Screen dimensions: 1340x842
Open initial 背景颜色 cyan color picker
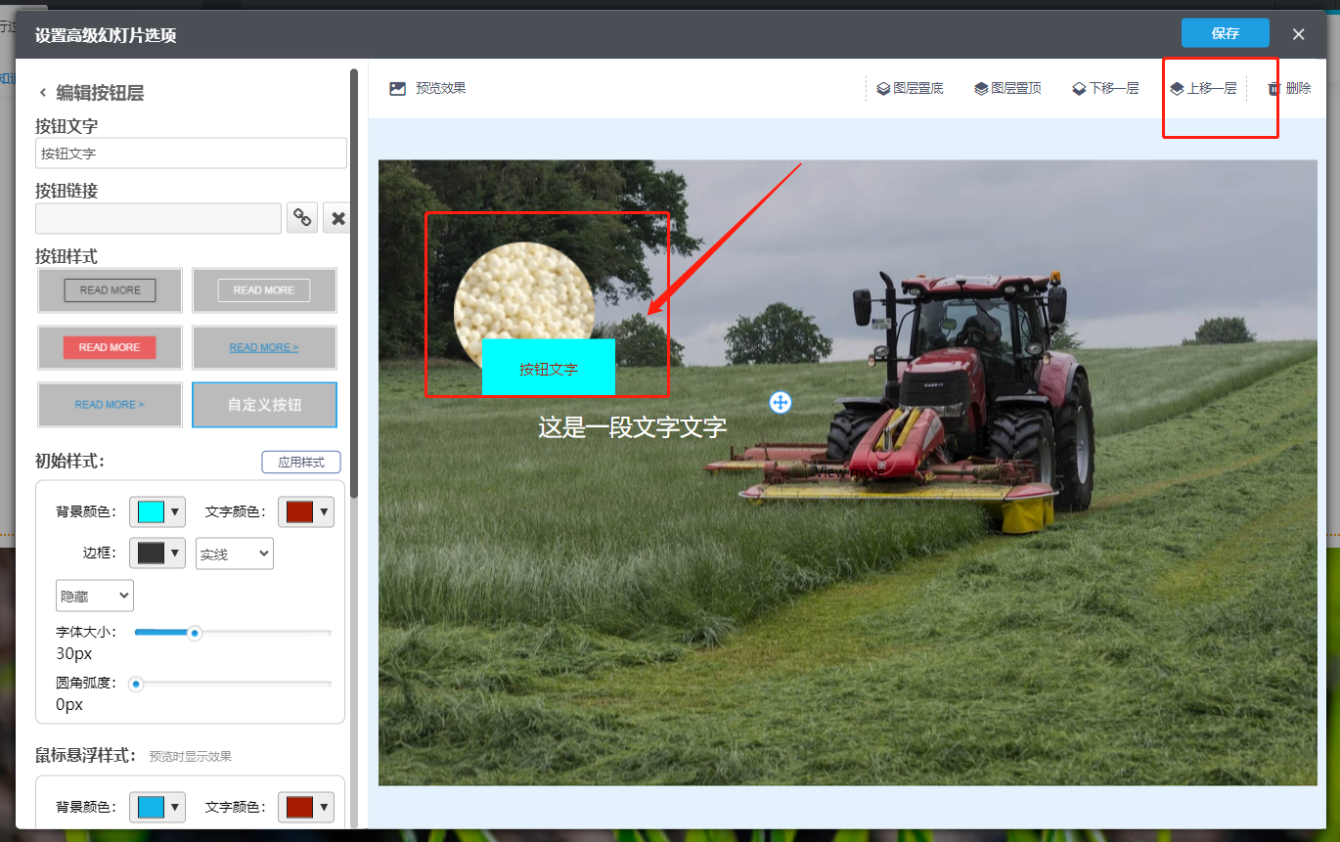click(x=156, y=511)
